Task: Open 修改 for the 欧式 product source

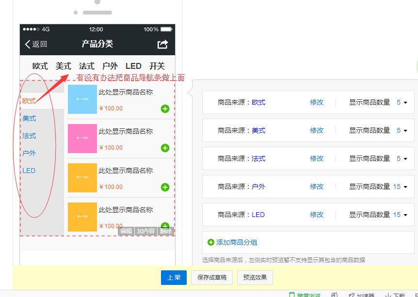Action: 316,102
